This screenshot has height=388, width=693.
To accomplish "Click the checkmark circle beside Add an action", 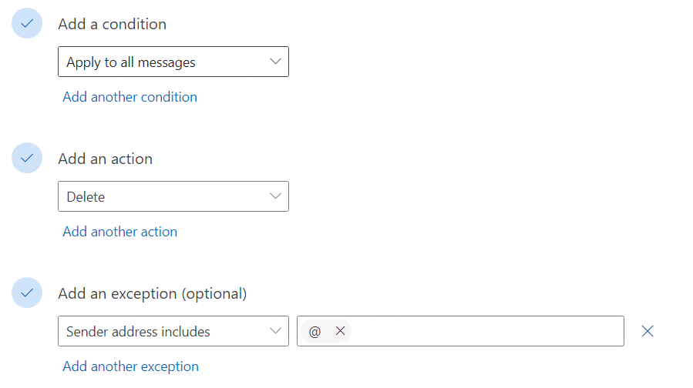I will coord(27,158).
